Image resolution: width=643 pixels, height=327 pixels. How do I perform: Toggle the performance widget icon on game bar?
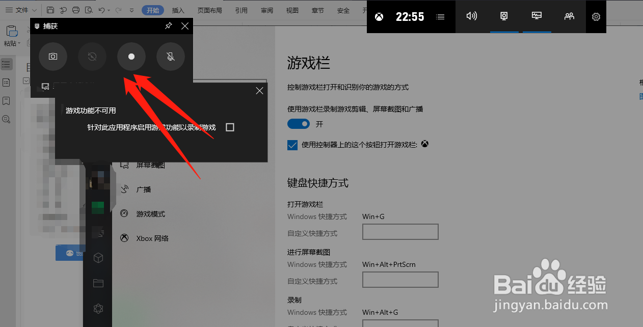tap(537, 16)
